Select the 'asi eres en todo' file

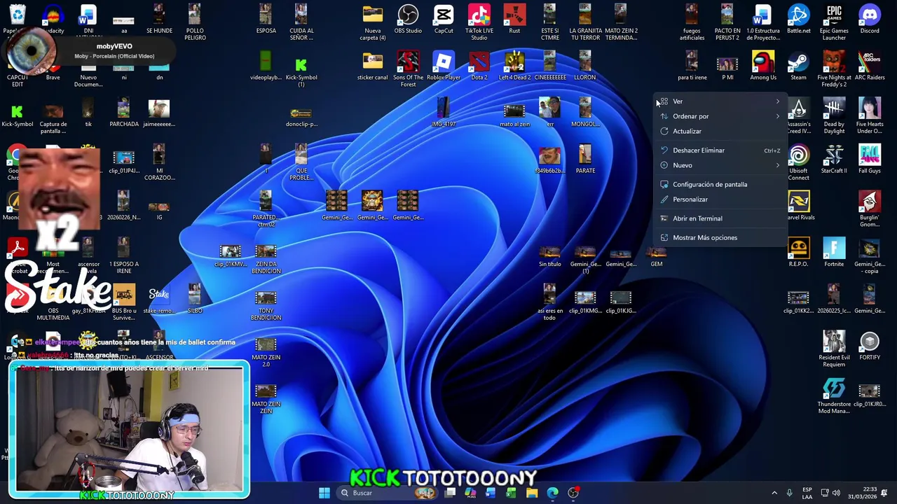(x=549, y=302)
